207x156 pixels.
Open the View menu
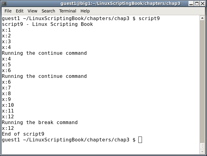(32, 11)
